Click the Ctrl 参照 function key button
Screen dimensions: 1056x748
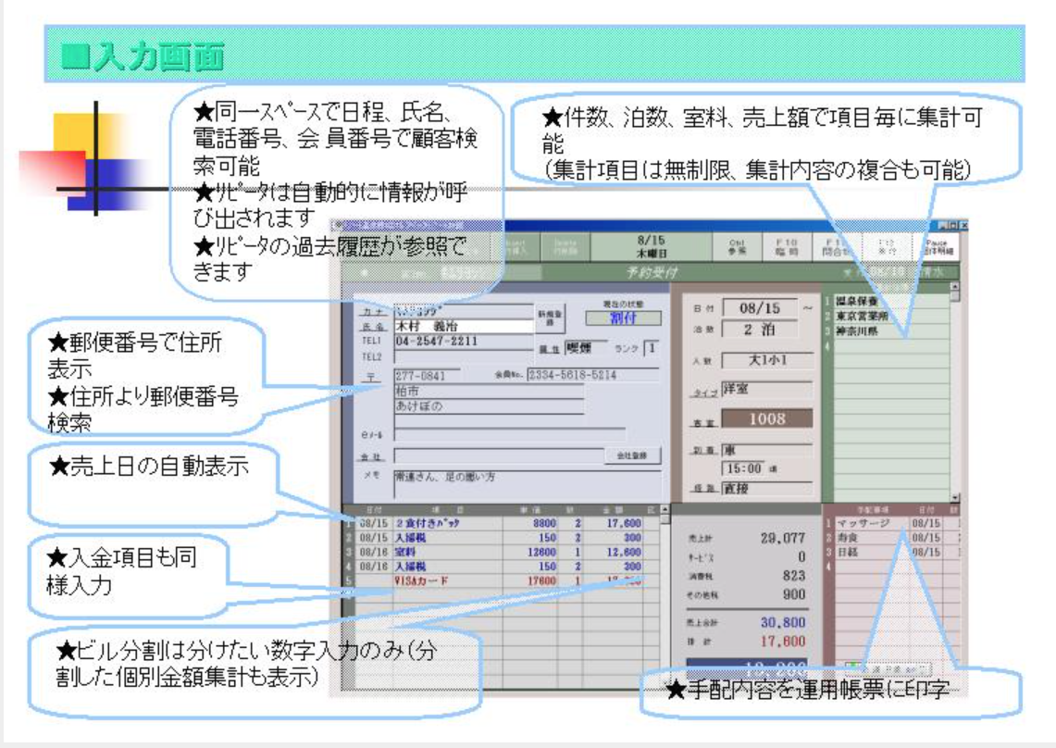pos(737,245)
